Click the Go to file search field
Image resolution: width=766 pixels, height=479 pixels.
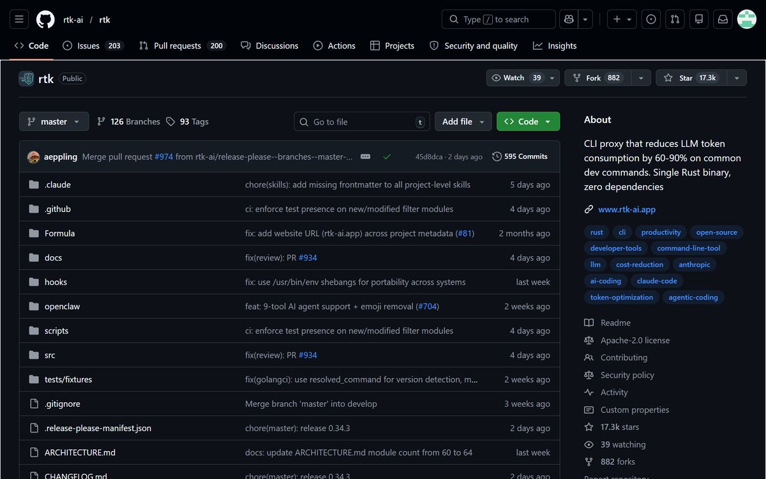tap(362, 121)
